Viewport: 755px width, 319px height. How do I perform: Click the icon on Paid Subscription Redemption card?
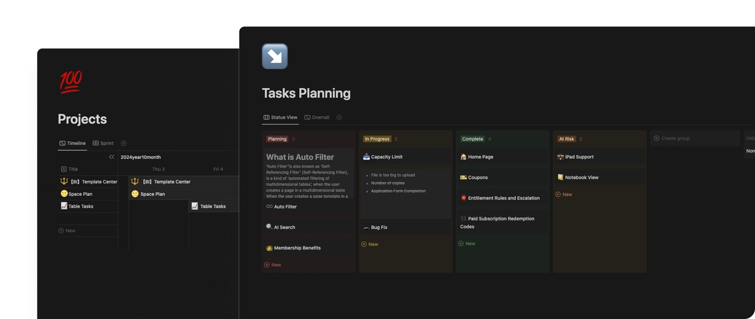(x=464, y=219)
